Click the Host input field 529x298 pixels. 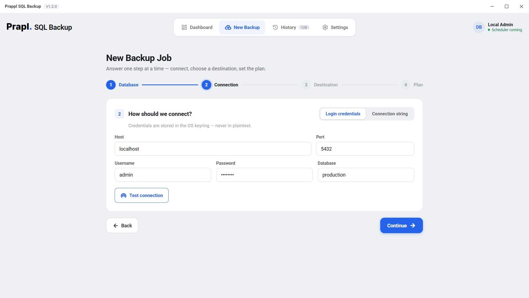(213, 149)
